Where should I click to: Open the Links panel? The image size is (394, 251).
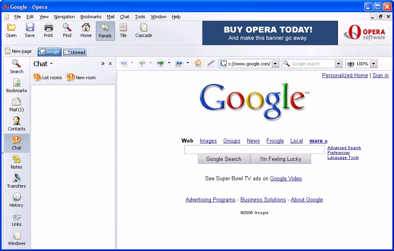pos(17,219)
